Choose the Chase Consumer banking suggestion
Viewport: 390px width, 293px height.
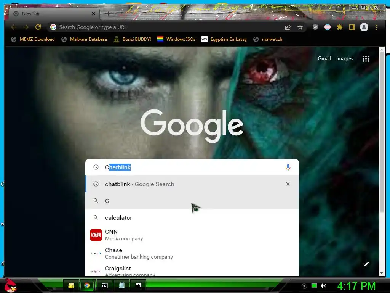pos(192,253)
